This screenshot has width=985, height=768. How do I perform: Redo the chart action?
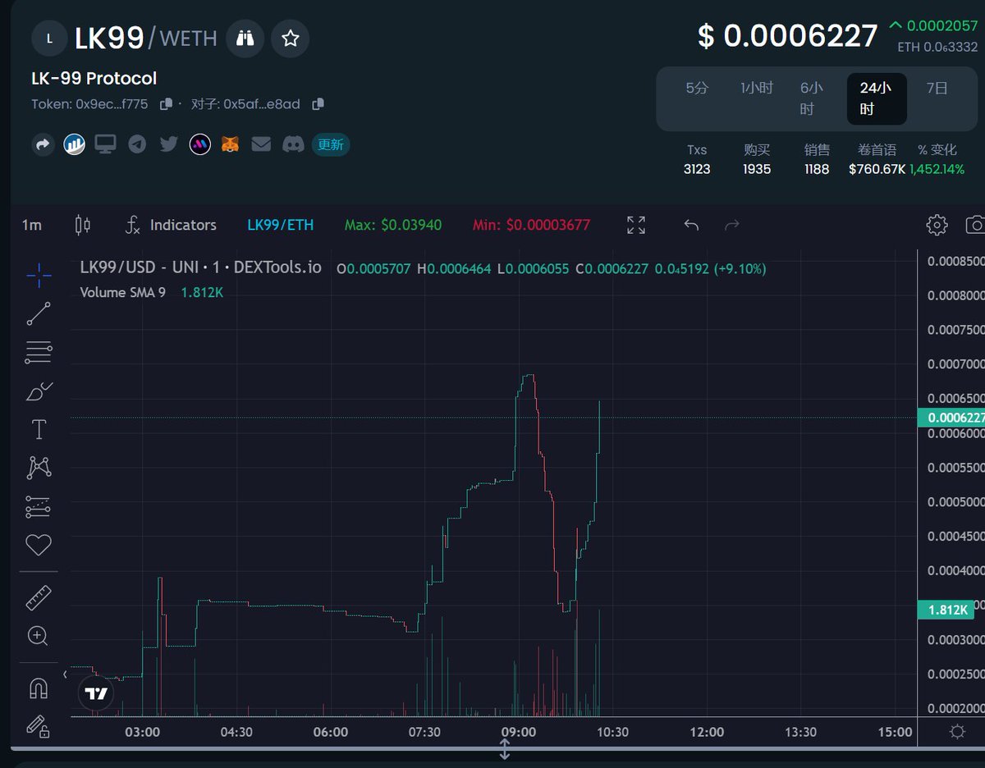point(732,225)
